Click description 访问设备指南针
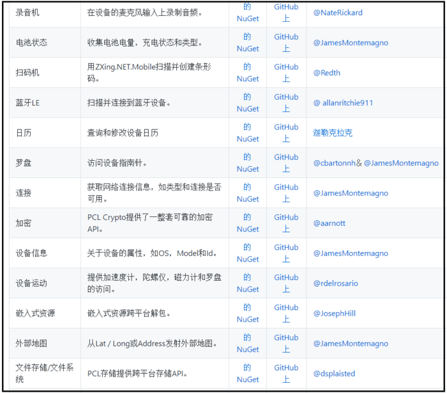Screen dimensions: 447x393 pyautogui.click(x=117, y=163)
